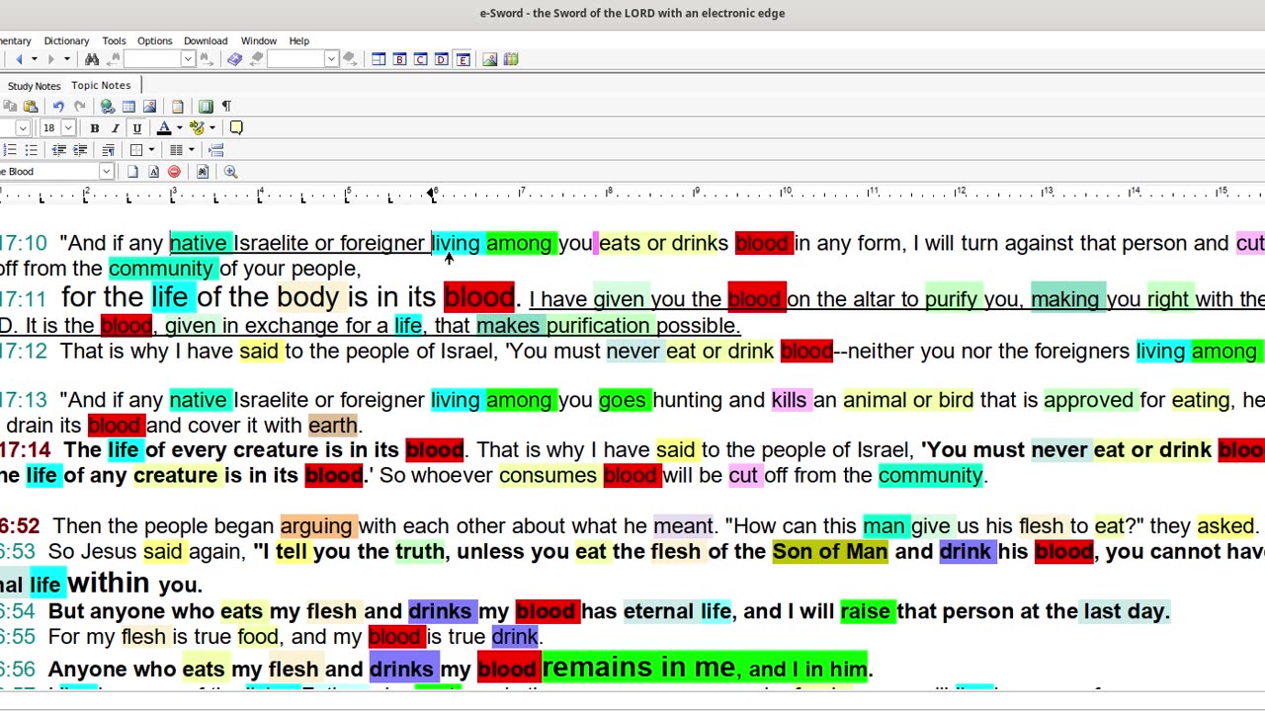This screenshot has height=711, width=1265.
Task: Toggle the Bible window B button
Action: point(399,59)
